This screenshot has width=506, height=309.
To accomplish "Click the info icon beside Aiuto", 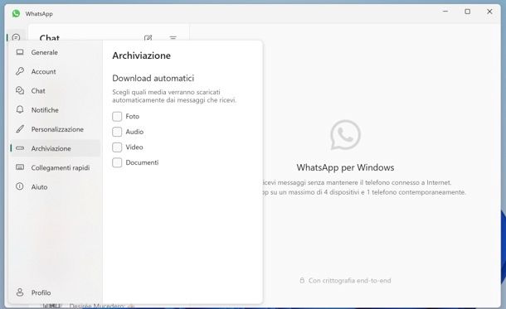I will coord(20,186).
